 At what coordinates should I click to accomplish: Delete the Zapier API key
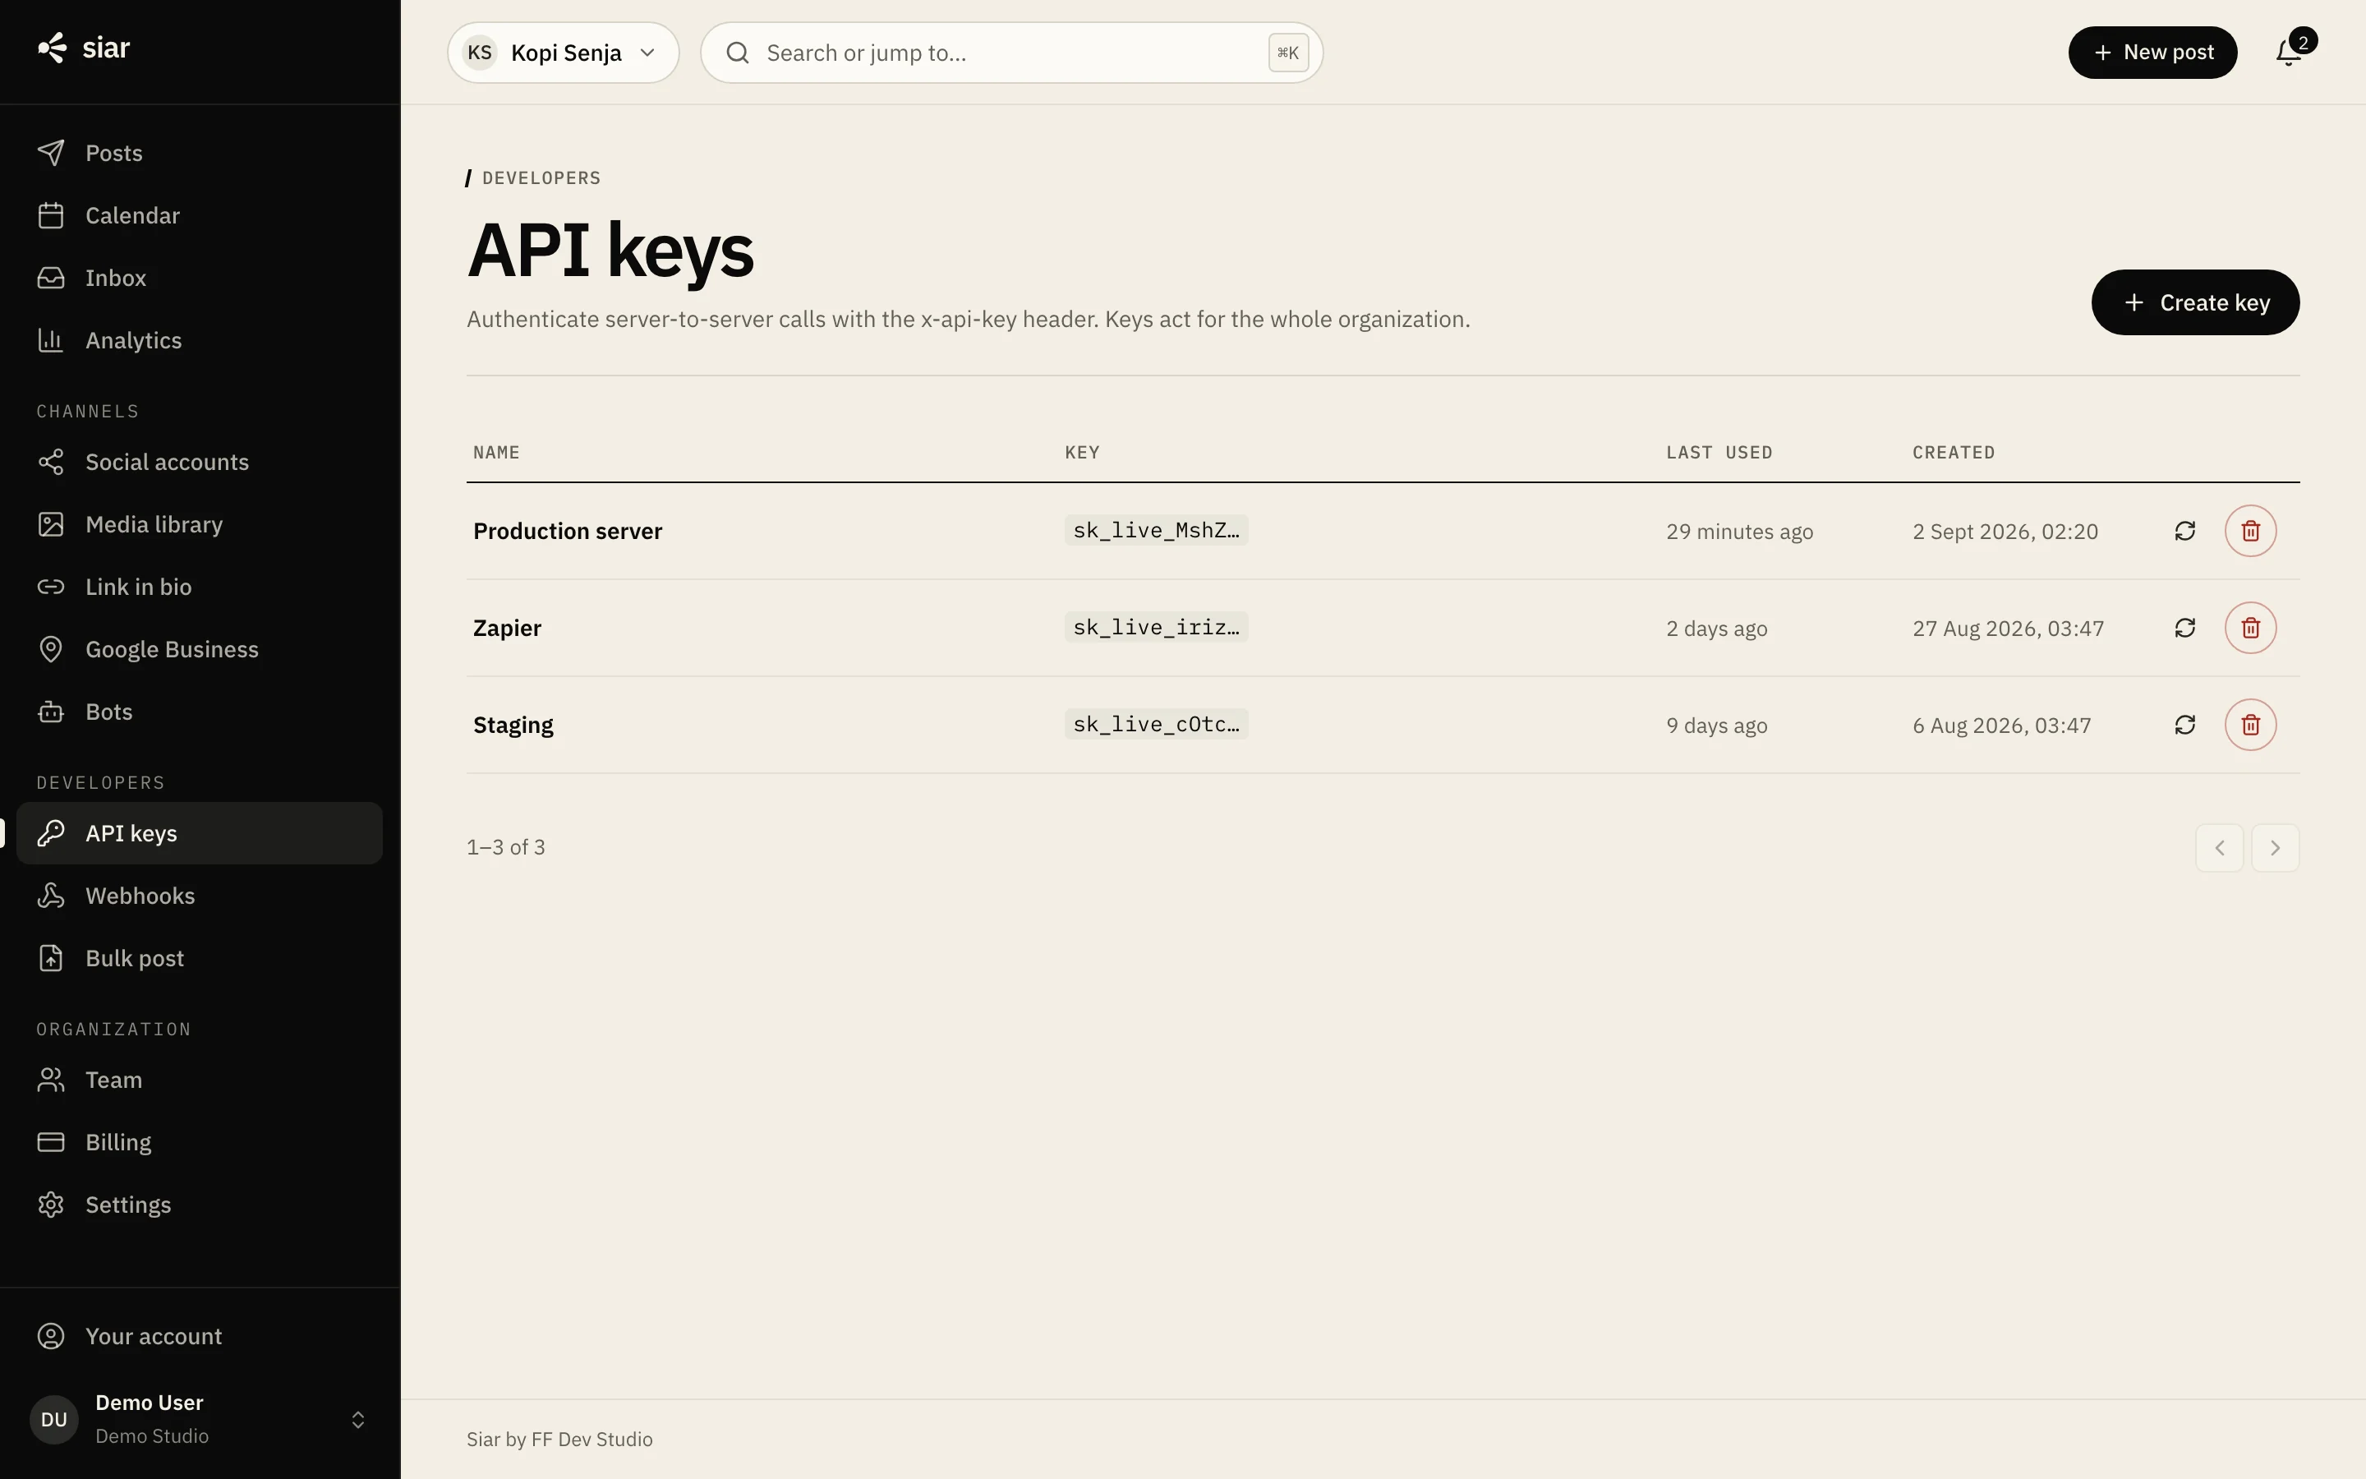click(2251, 628)
